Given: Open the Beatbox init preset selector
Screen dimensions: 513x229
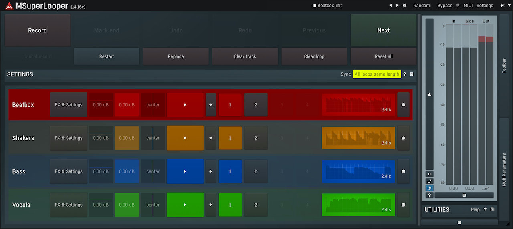Looking at the screenshot, I should tap(327, 6).
